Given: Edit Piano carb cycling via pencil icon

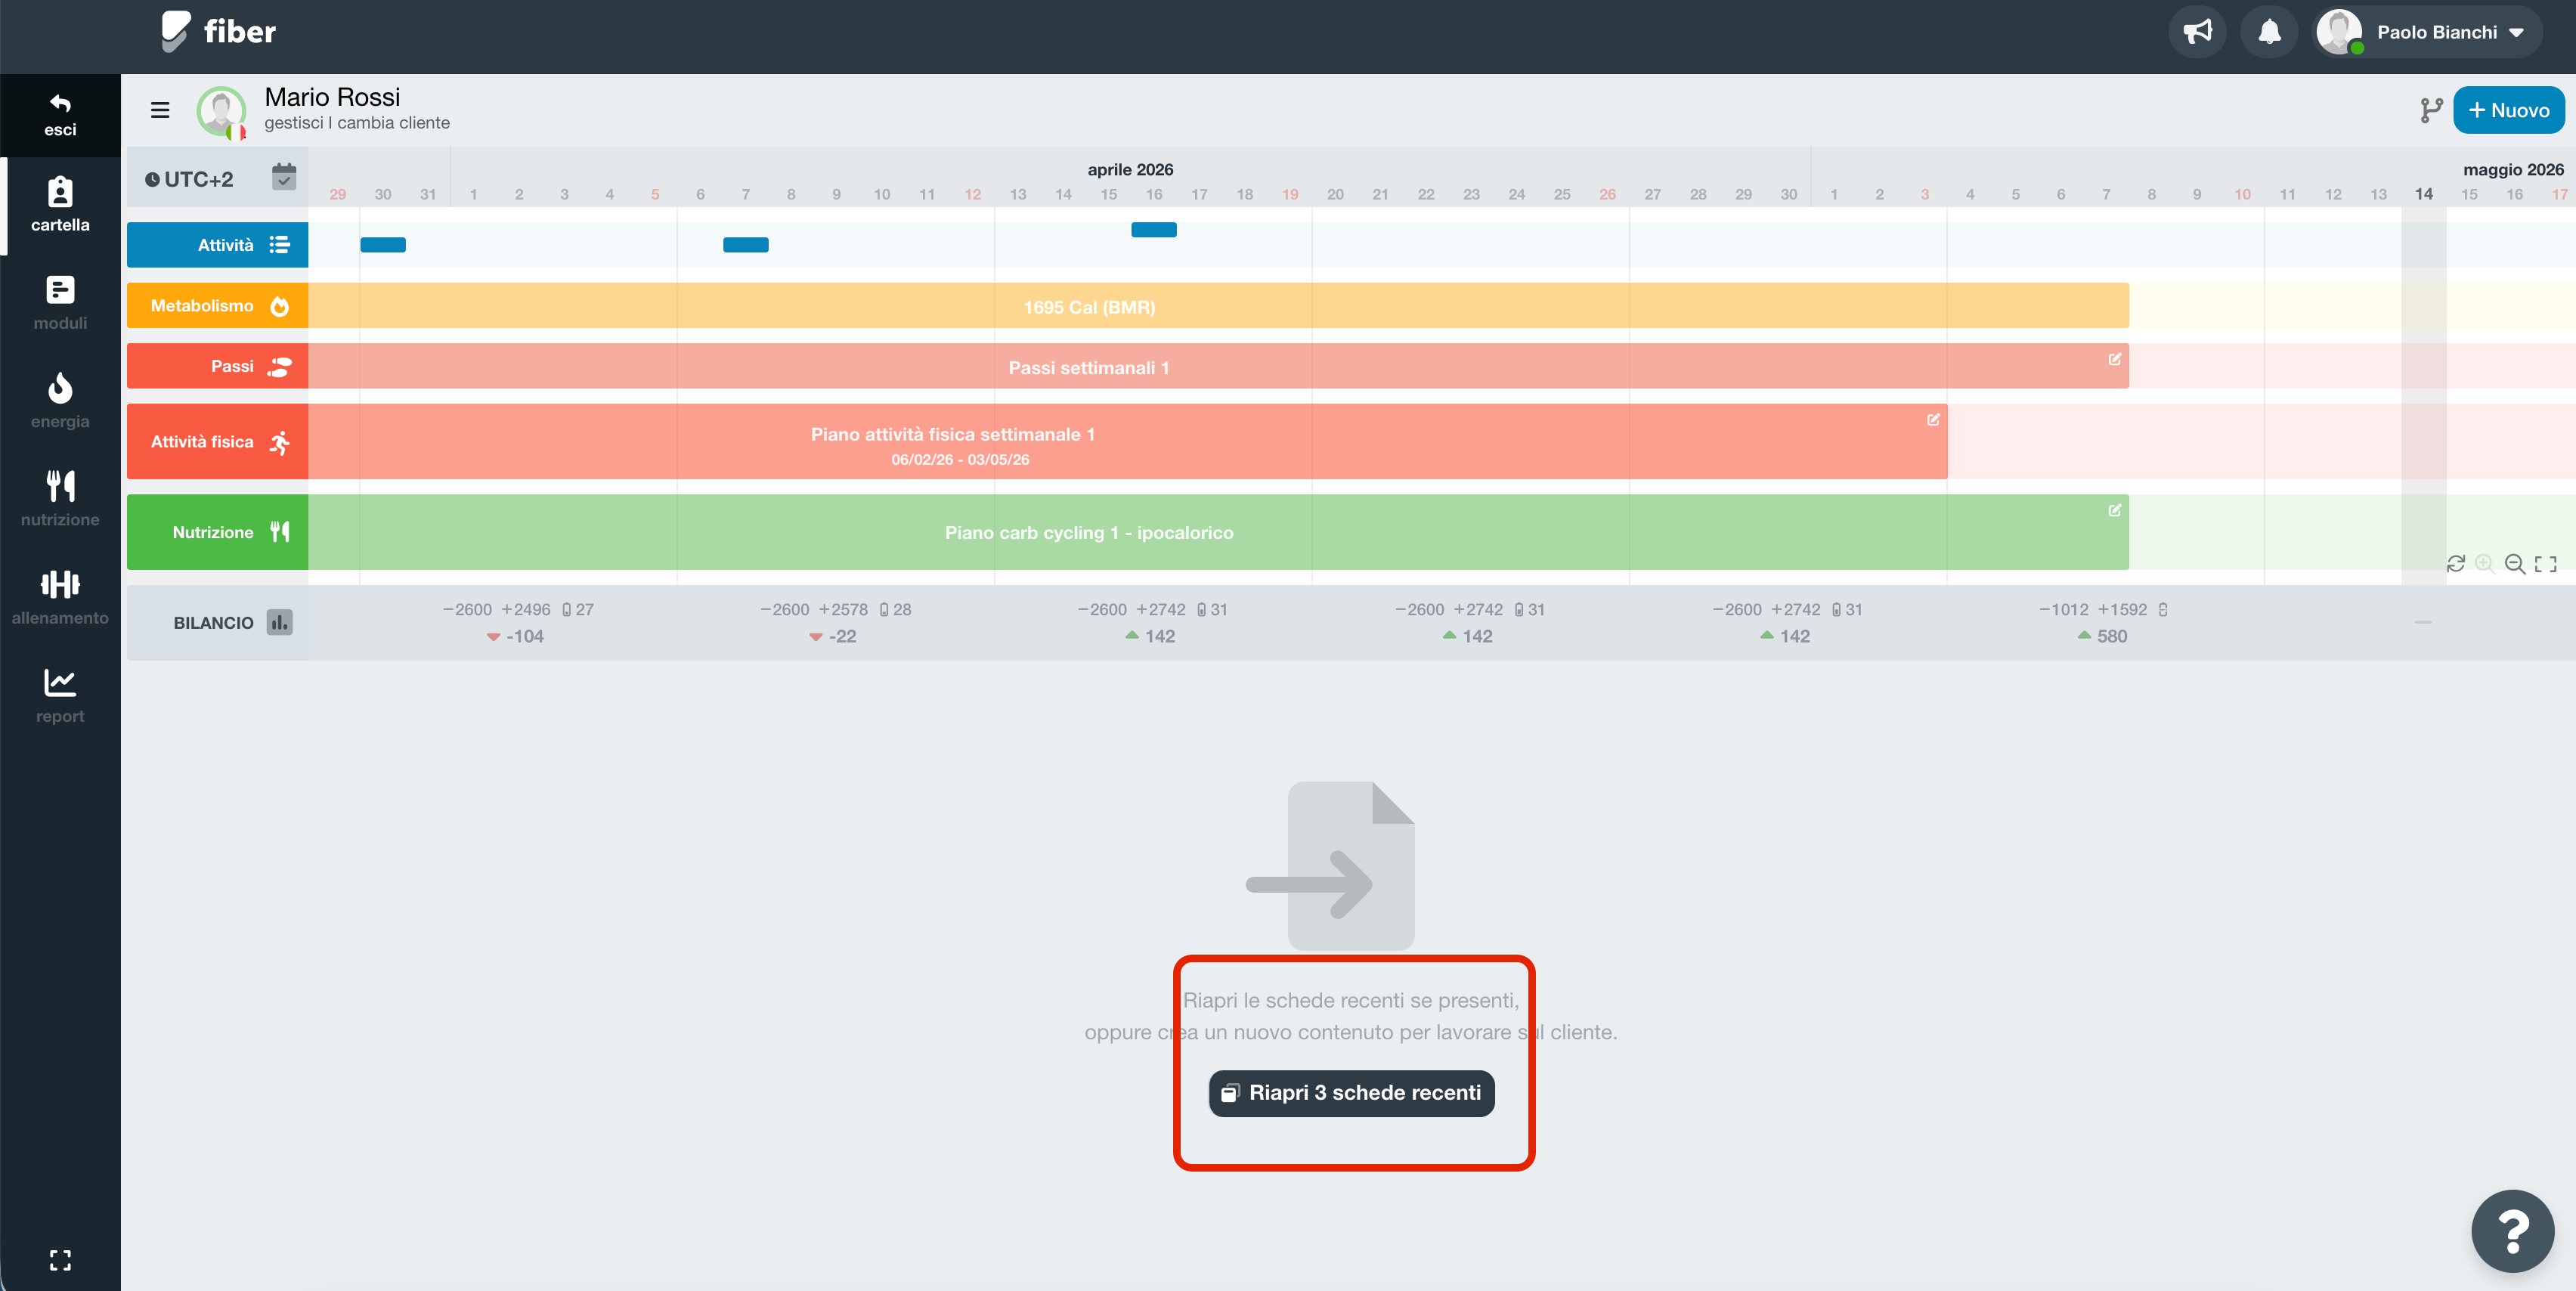Looking at the screenshot, I should [x=2115, y=510].
